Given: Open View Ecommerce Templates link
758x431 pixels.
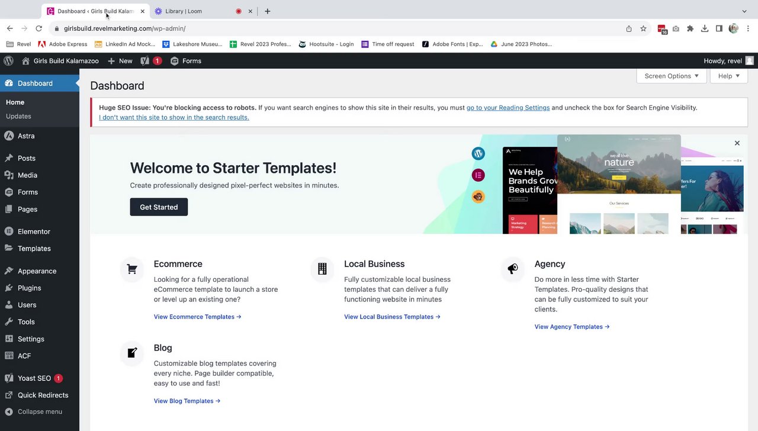Looking at the screenshot, I should point(198,317).
